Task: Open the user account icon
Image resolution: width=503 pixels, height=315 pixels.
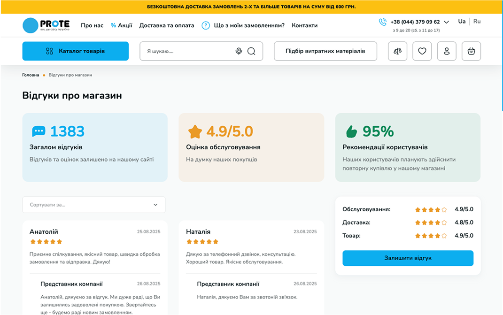Action: tap(447, 51)
